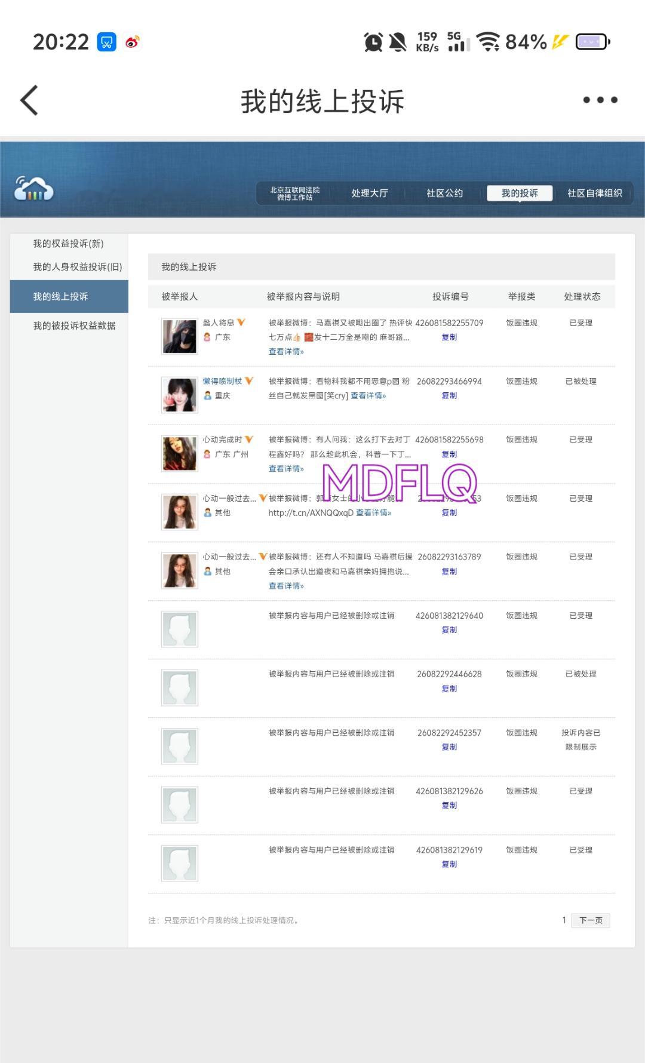Copy complaint number 426081582255709
The image size is (645, 1063).
pyautogui.click(x=449, y=337)
